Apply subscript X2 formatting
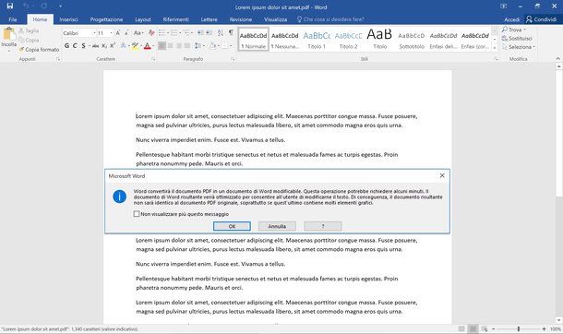This screenshot has width=563, height=334. [x=104, y=45]
